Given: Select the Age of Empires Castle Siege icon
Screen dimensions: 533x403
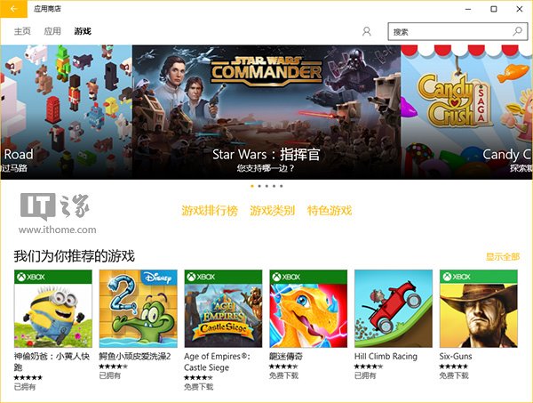Looking at the screenshot, I should coord(223,309).
